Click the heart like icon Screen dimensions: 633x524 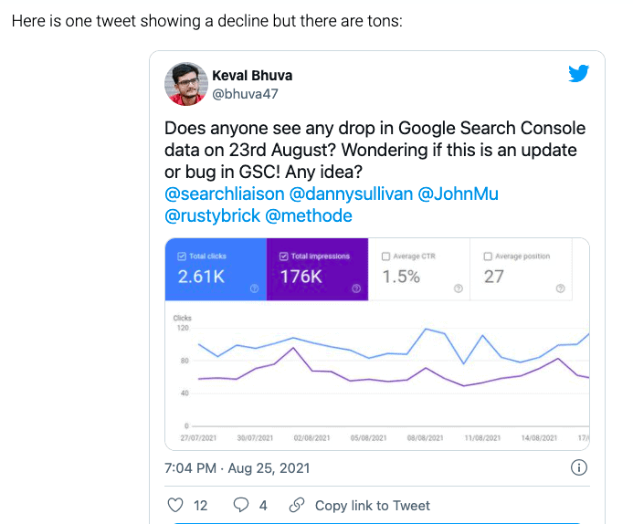pyautogui.click(x=177, y=505)
